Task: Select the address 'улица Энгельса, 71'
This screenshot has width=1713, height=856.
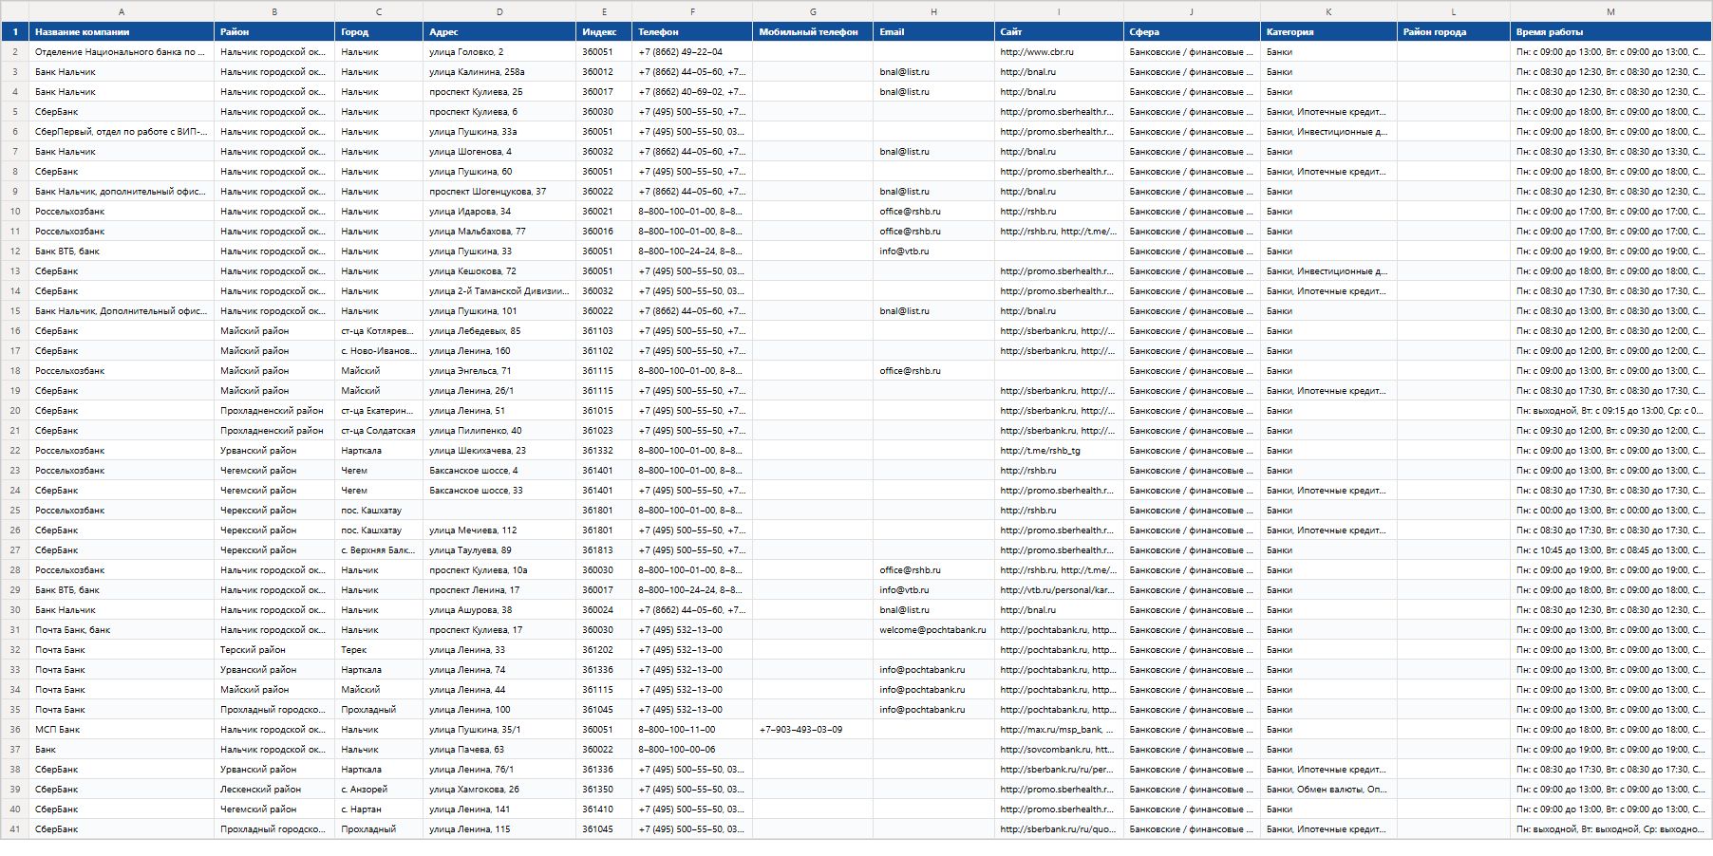Action: [x=499, y=371]
